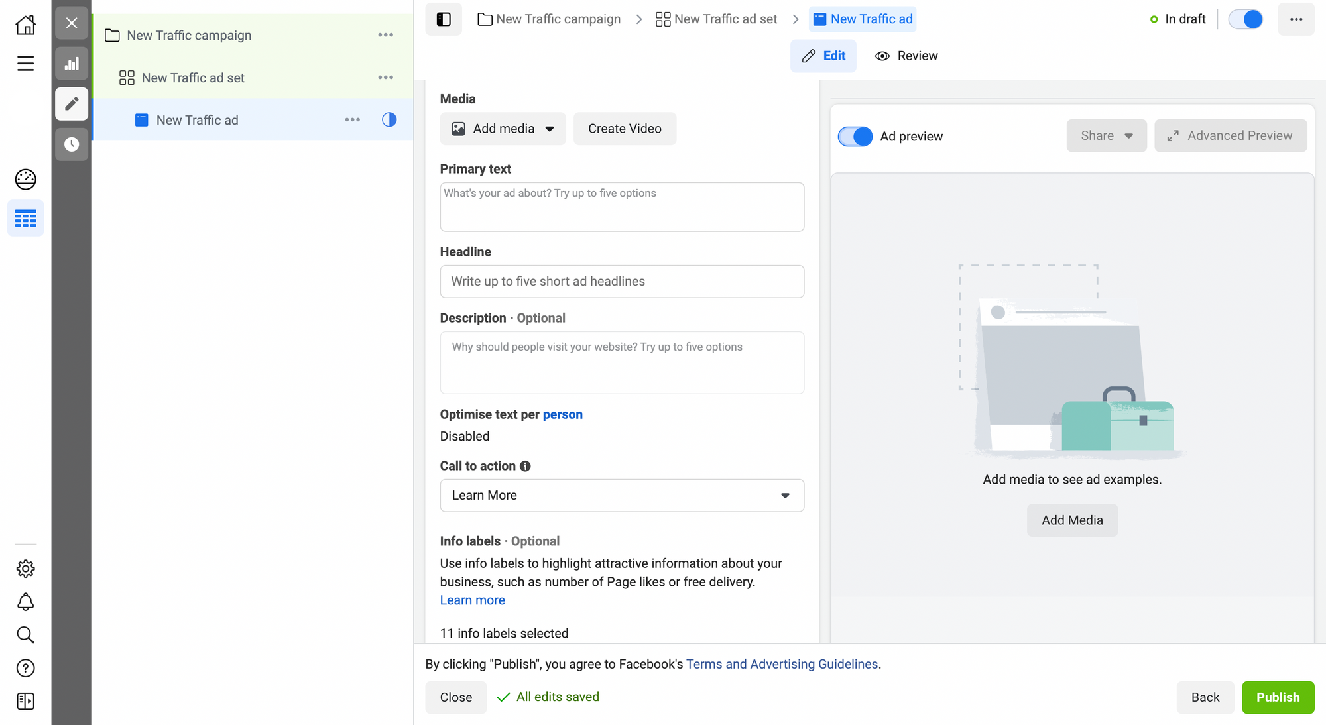Click half-circle status icon on New Traffic ad
This screenshot has width=1326, height=725.
pyautogui.click(x=389, y=119)
